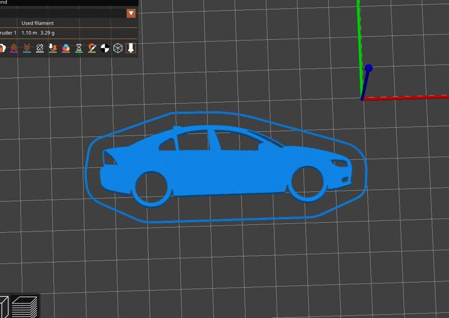Click the 3.29 g filament weight value
Image resolution: width=449 pixels, height=318 pixels.
point(48,33)
